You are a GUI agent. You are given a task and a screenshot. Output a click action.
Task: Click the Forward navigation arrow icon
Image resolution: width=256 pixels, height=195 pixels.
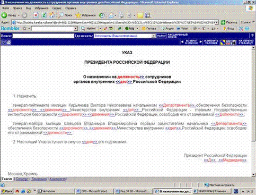pos(24,15)
